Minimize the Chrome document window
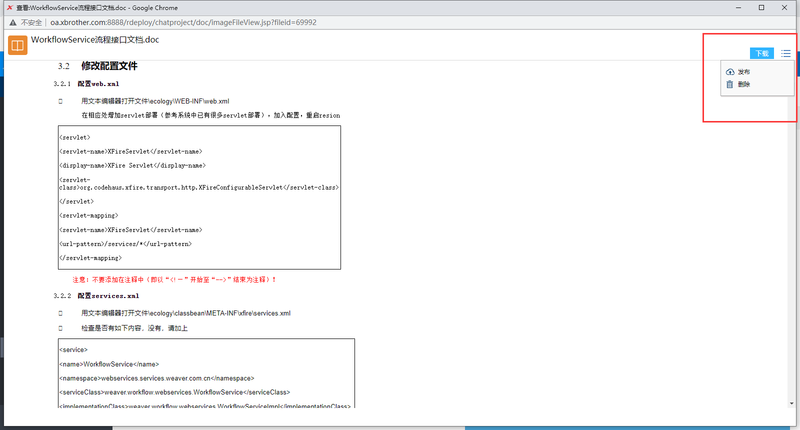The width and height of the screenshot is (800, 430). [738, 7]
